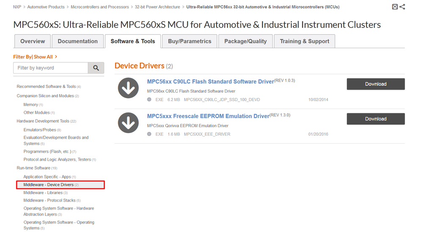Click the MPC56xx C90LC download arrow icon
This screenshot has width=423, height=232.
coord(128,88)
